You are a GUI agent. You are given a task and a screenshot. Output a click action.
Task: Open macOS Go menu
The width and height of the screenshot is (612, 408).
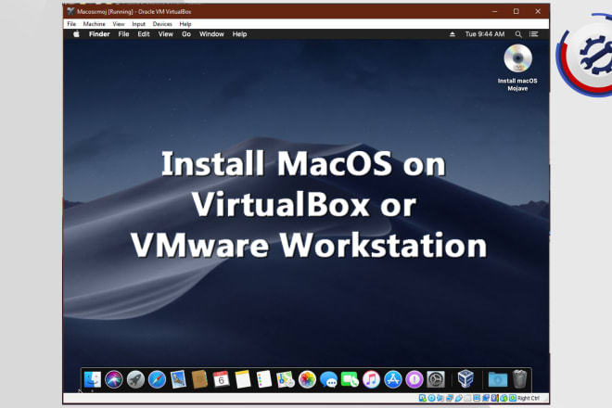186,34
